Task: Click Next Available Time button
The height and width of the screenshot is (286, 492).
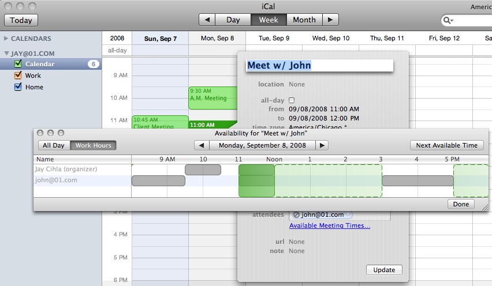Action: [447, 145]
